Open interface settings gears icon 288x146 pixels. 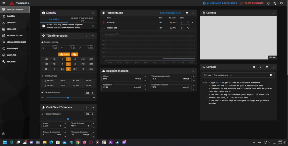[x=275, y=3]
